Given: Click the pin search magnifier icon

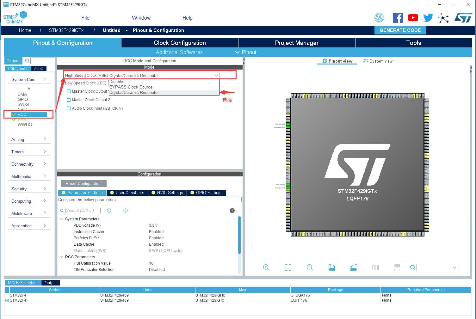Looking at the screenshot, I should [413, 267].
